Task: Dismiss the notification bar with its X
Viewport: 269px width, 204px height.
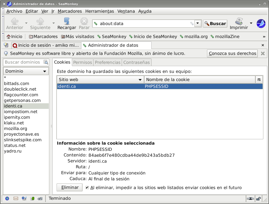Action: coord(263,53)
